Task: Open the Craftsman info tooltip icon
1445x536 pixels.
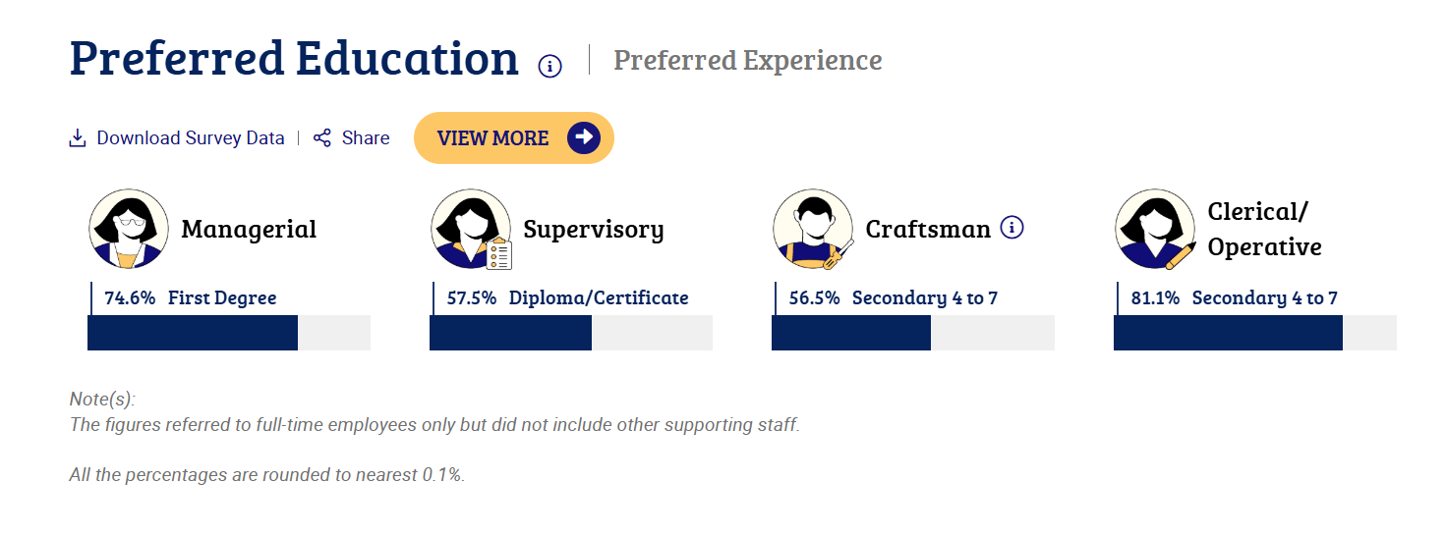Action: point(1011,228)
